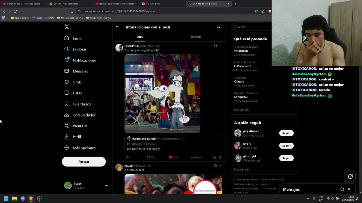Open the Explorar page

76,49
